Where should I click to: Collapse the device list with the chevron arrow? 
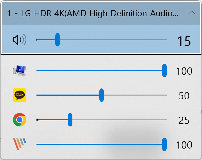192,13
